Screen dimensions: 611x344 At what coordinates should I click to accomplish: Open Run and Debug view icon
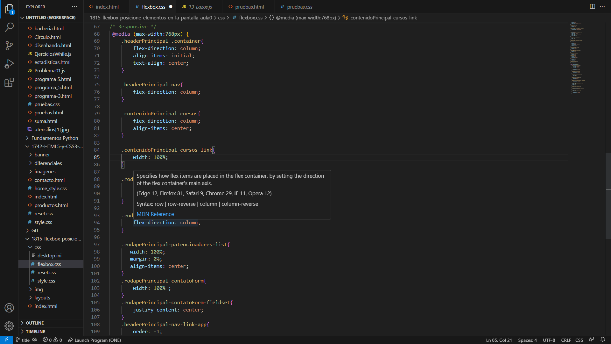coord(9,64)
